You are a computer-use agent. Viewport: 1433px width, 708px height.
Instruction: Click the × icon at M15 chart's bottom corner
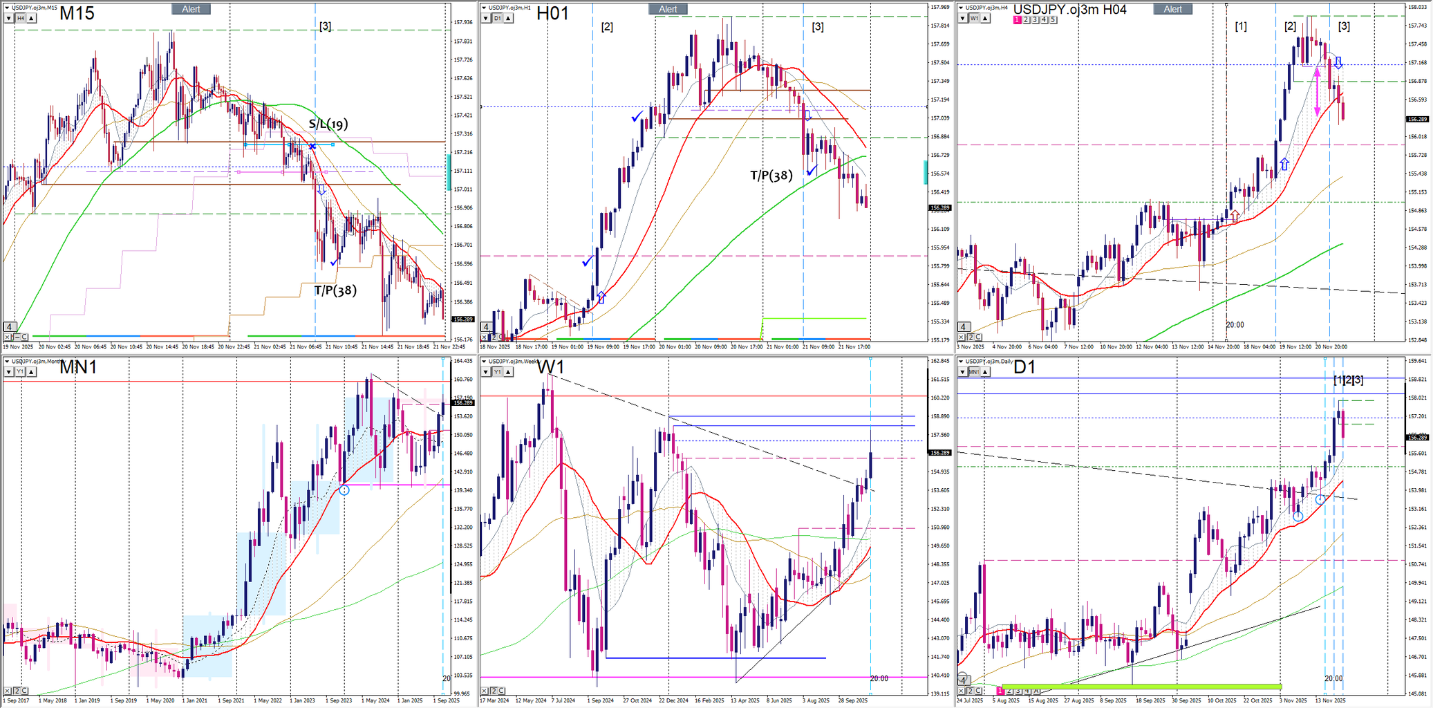(8, 337)
